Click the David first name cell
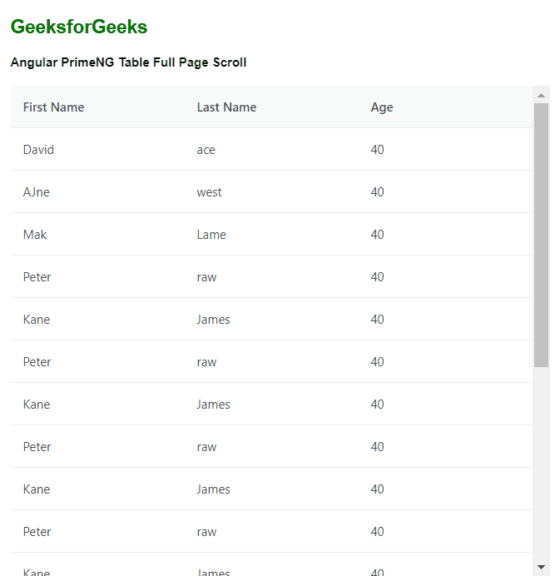560x576 pixels. (x=38, y=150)
